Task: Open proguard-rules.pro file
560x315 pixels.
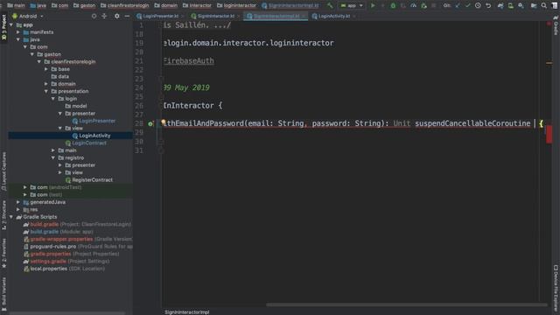Action: pos(52,247)
